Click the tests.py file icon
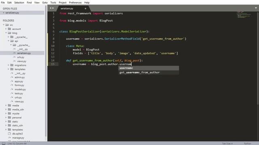This screenshot has width=259, height=145. click(x=12, y=93)
